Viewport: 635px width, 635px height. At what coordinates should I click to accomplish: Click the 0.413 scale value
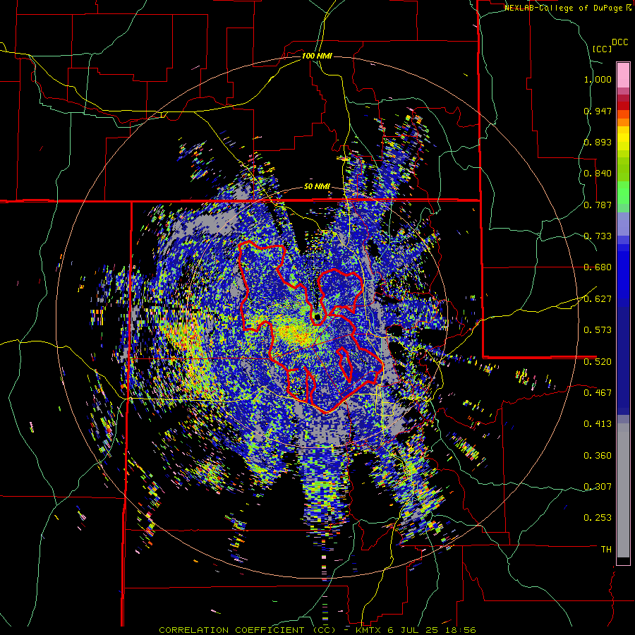click(598, 424)
